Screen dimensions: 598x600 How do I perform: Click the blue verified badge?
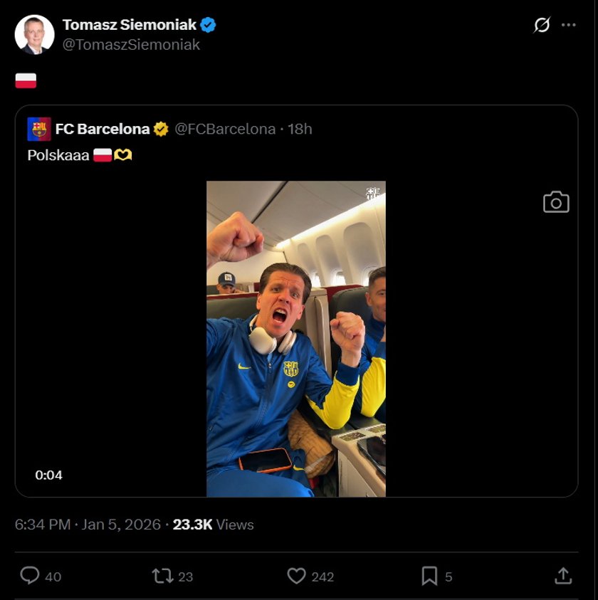(x=208, y=25)
